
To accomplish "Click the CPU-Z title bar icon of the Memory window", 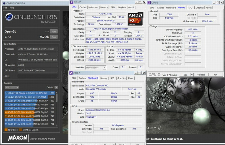I will [x=149, y=3].
